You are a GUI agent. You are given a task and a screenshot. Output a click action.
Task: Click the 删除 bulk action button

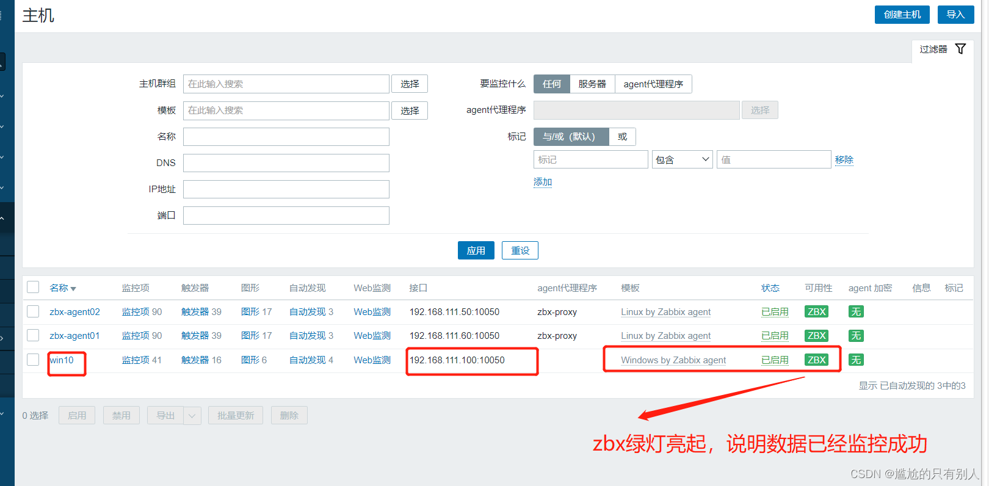[x=289, y=415]
